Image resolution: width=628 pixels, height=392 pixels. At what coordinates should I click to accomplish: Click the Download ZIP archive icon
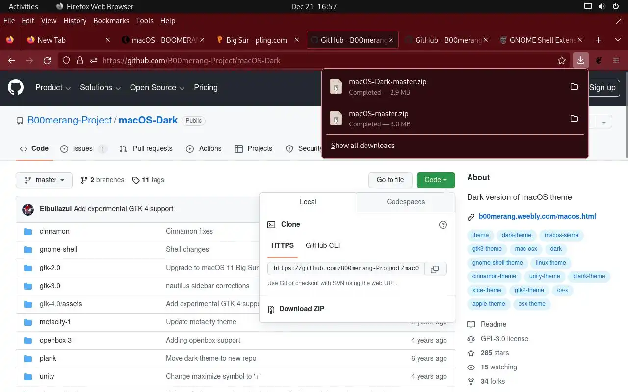(x=271, y=309)
